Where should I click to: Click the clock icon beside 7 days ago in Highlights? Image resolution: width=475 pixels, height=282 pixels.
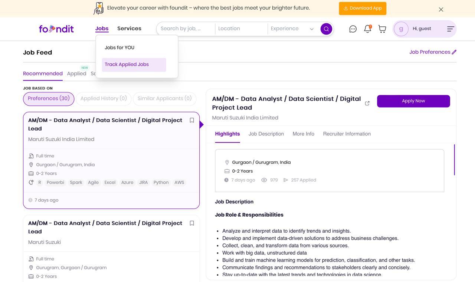click(226, 180)
